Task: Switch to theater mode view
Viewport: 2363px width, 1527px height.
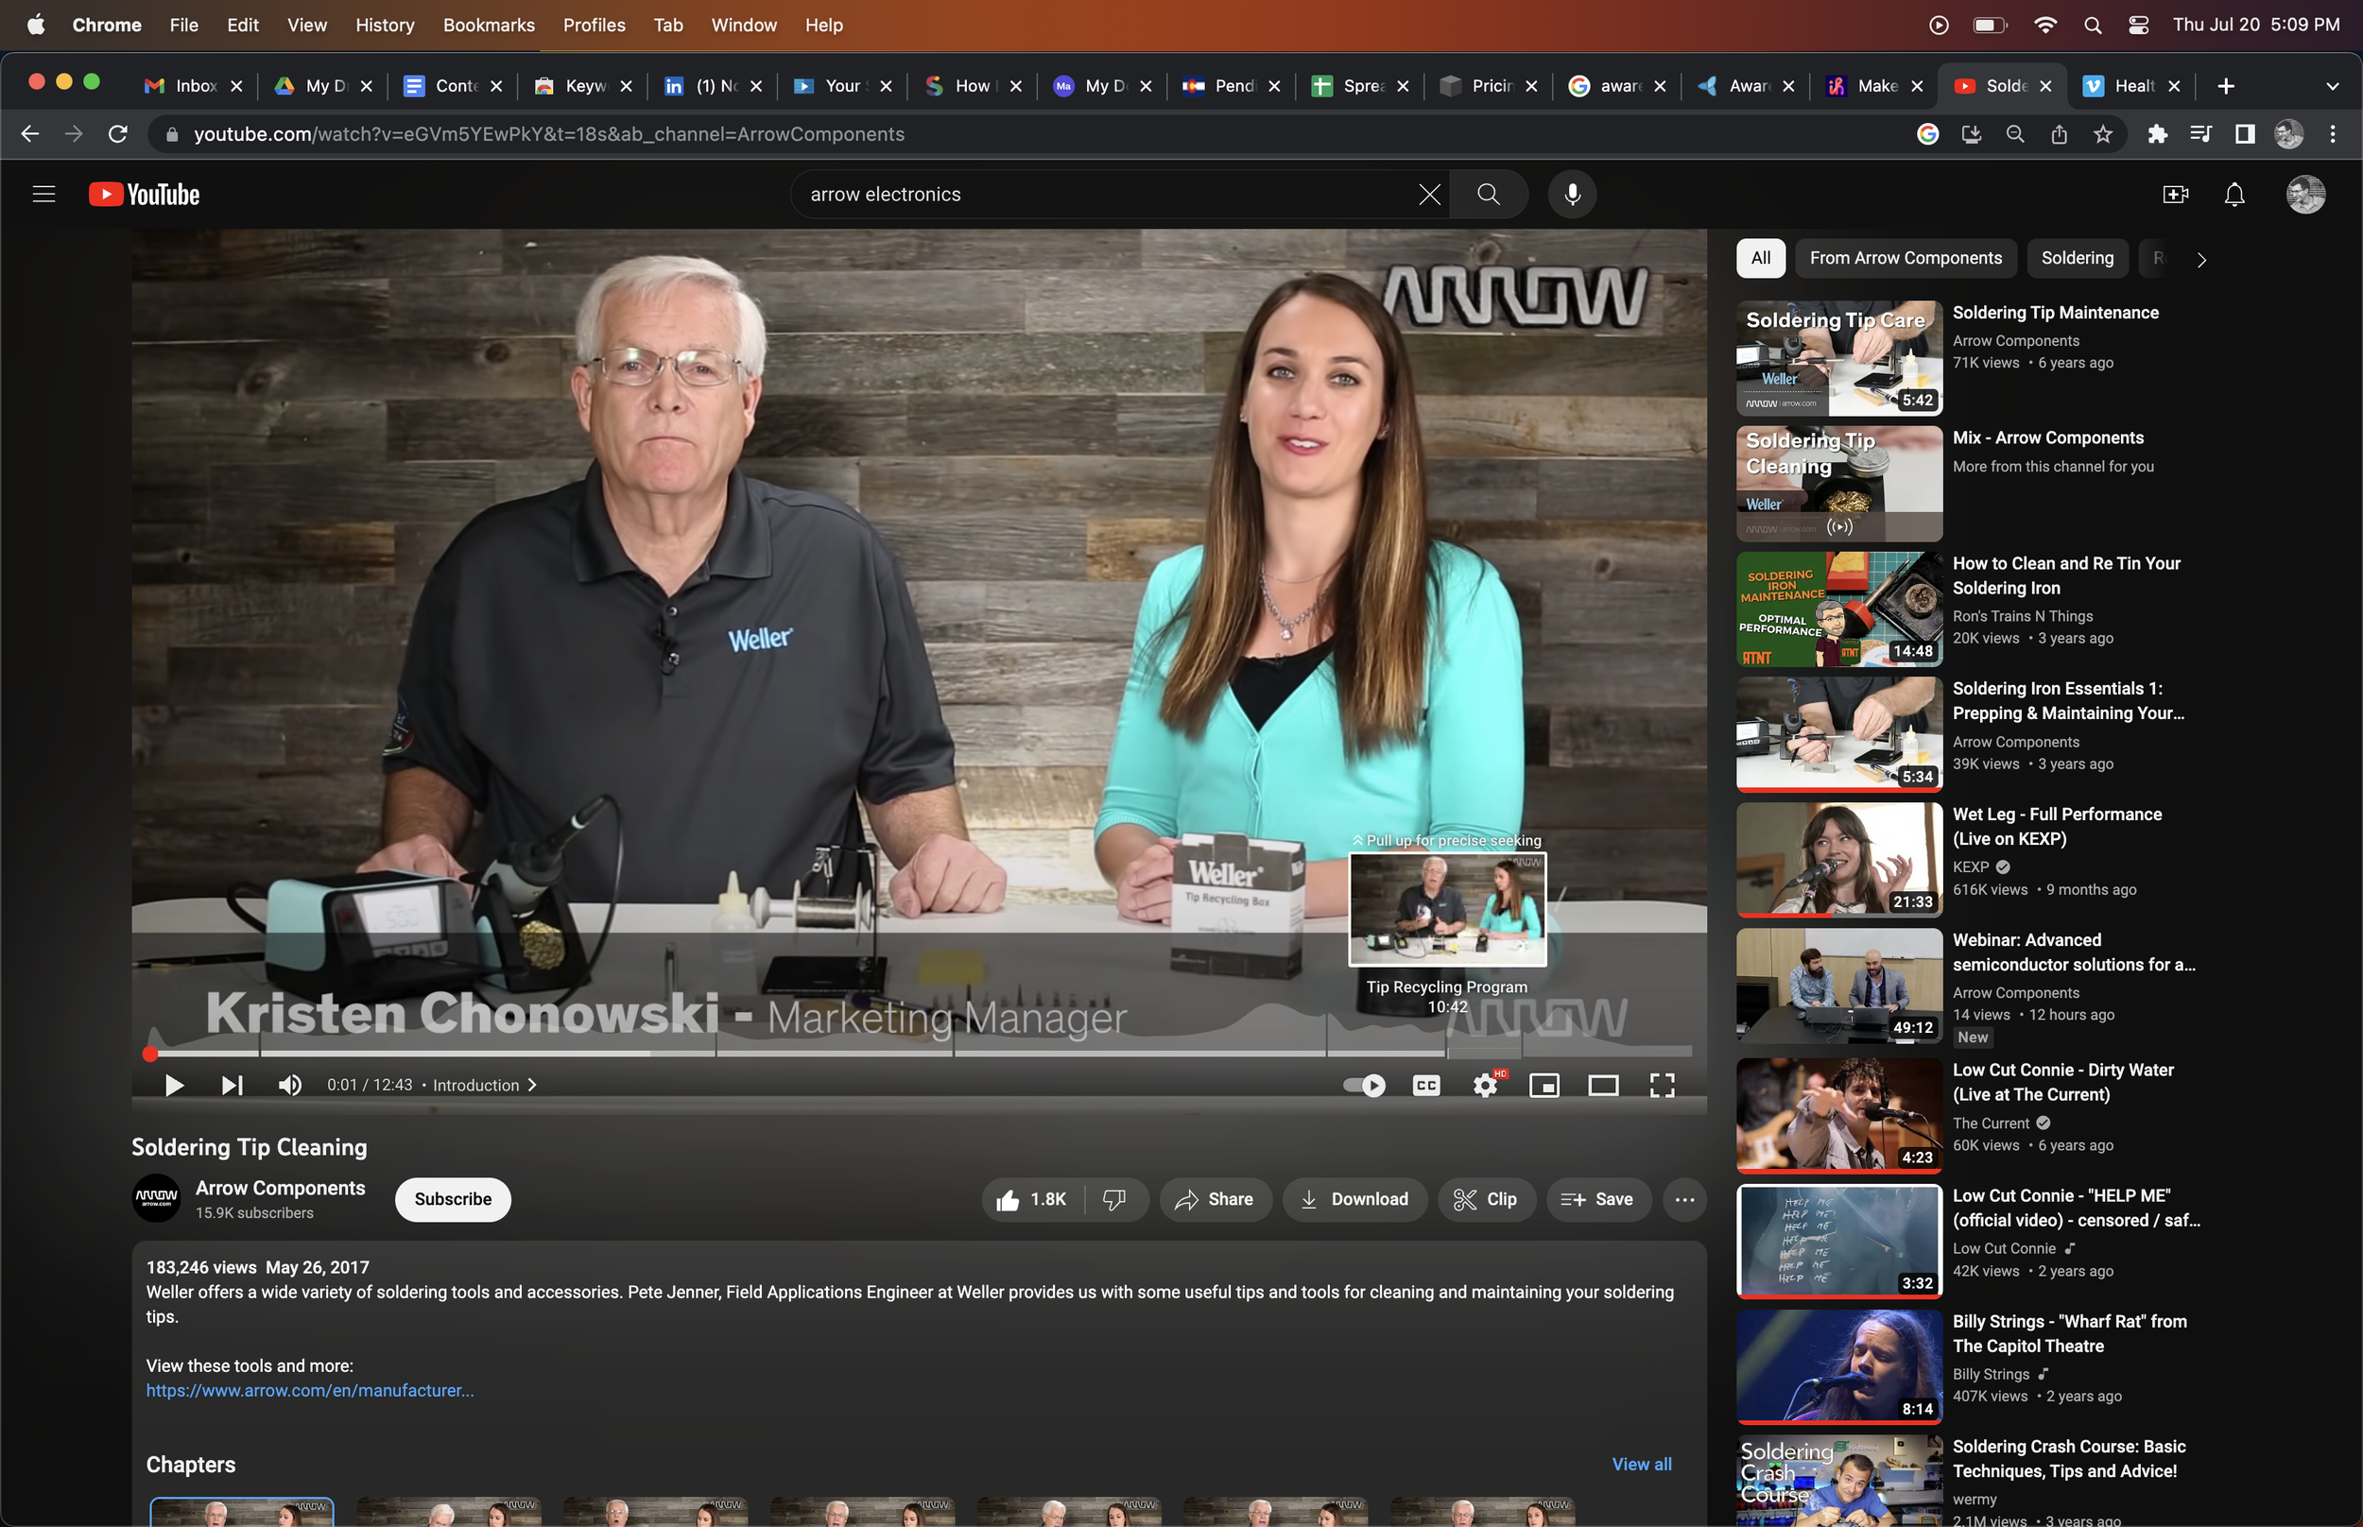Action: 1602,1085
